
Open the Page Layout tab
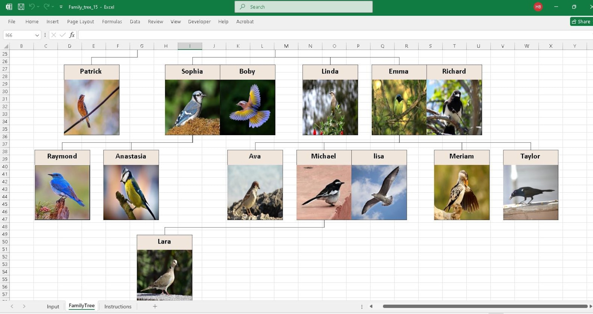(80, 22)
